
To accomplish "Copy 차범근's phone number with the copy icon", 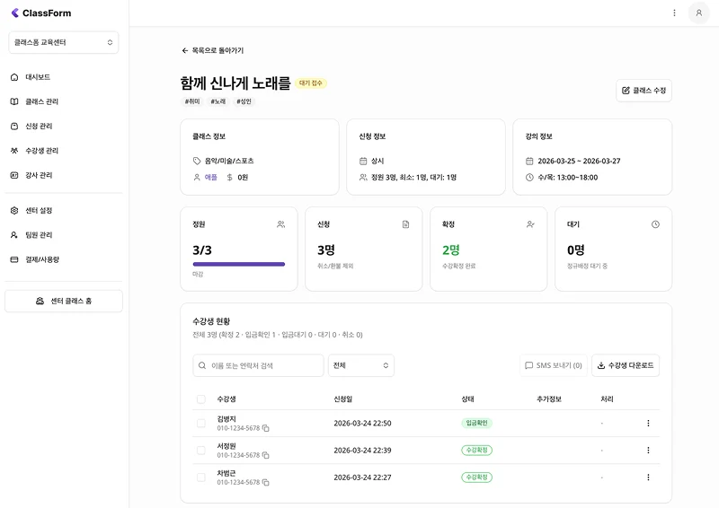I will click(x=265, y=482).
